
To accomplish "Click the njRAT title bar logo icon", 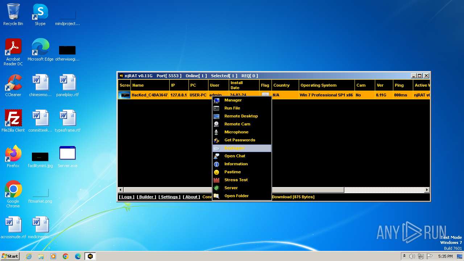I will [121, 76].
